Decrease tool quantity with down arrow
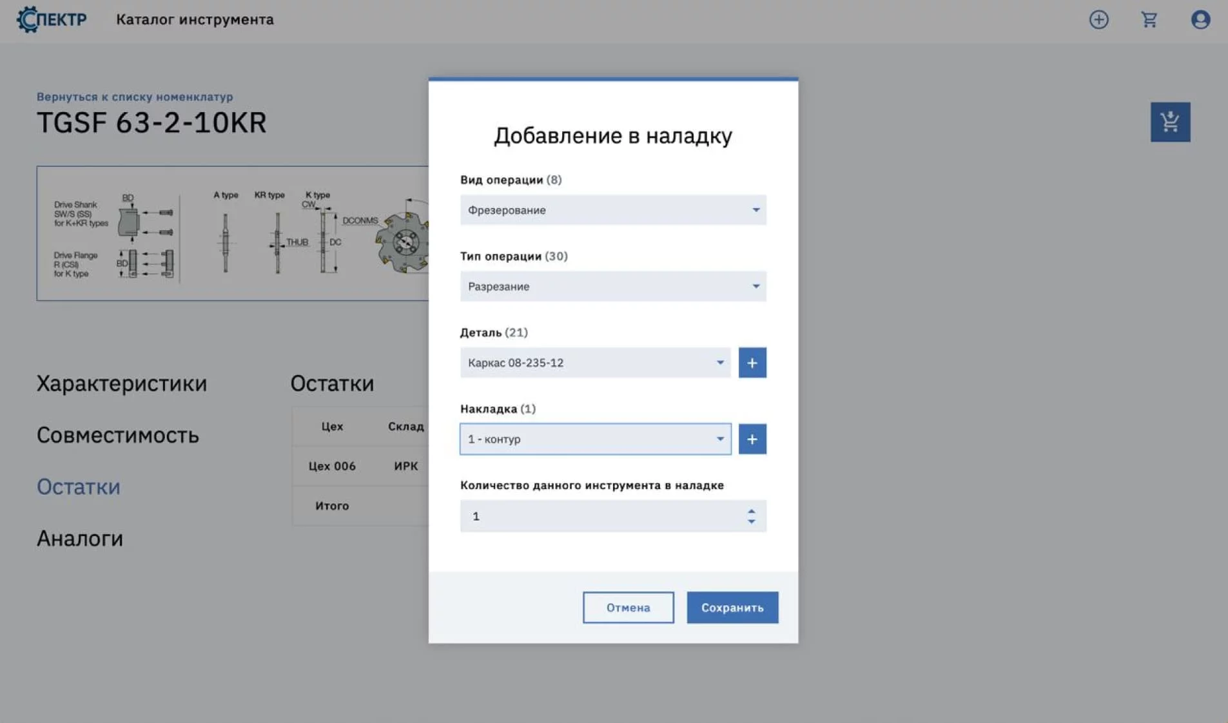1228x723 pixels. (x=752, y=521)
